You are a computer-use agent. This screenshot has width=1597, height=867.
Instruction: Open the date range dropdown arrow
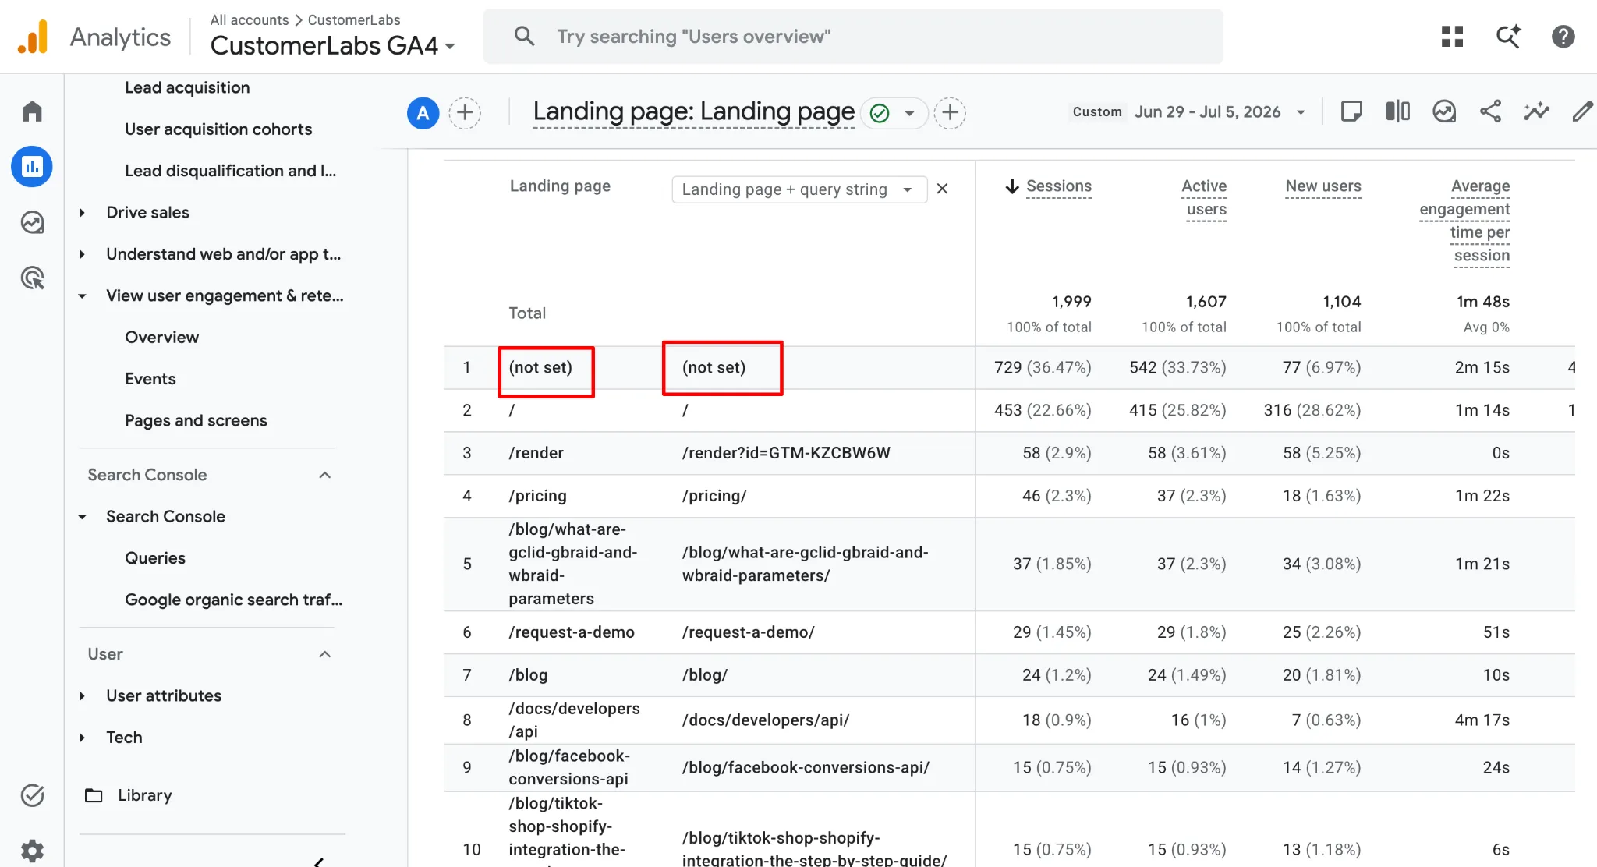1301,112
